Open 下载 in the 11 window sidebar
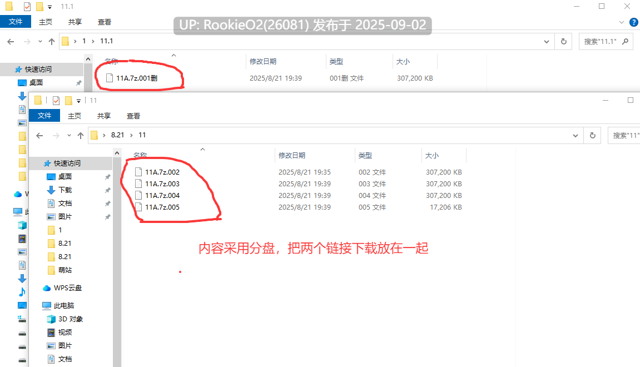This screenshot has height=367, width=640. tap(65, 190)
